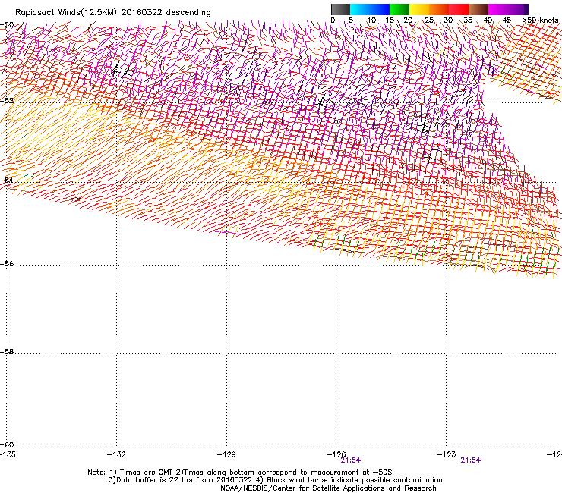Click the -135 longitude axis label

[8, 454]
